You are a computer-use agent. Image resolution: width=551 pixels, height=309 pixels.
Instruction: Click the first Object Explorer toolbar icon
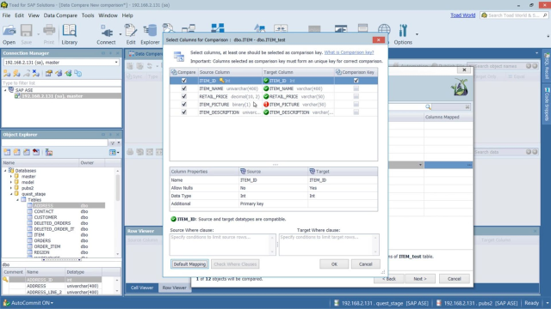[7, 152]
